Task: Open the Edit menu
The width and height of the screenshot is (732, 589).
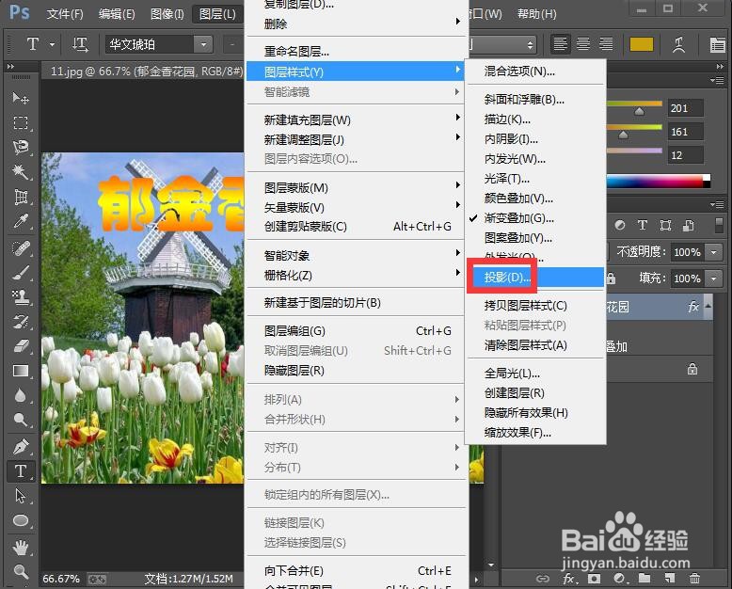Action: [117, 14]
